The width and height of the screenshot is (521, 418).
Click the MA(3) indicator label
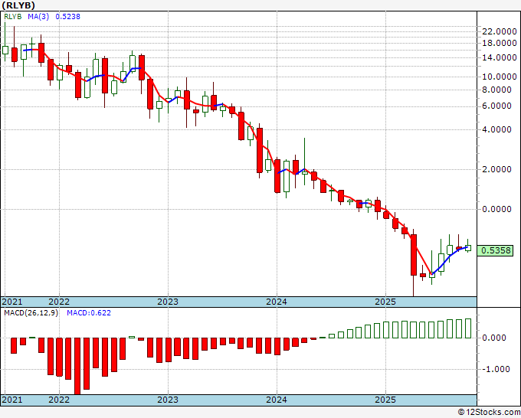[38, 17]
